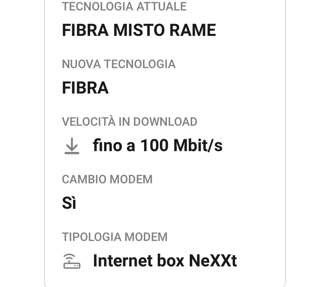Viewport: 330px width, 287px height.
Task: Select the FIBRA MISTO RAME value
Action: point(139,30)
